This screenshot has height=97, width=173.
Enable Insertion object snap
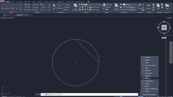click(x=149, y=78)
